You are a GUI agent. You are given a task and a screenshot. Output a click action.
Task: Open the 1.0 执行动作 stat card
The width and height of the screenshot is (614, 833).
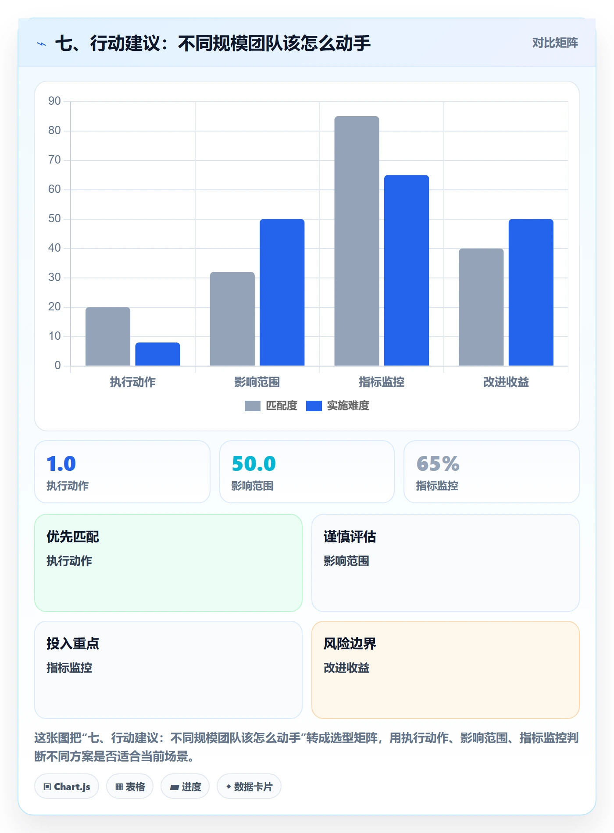click(x=122, y=472)
